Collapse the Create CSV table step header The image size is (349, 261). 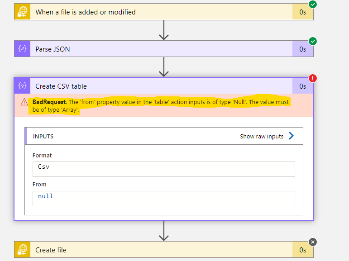coord(164,86)
